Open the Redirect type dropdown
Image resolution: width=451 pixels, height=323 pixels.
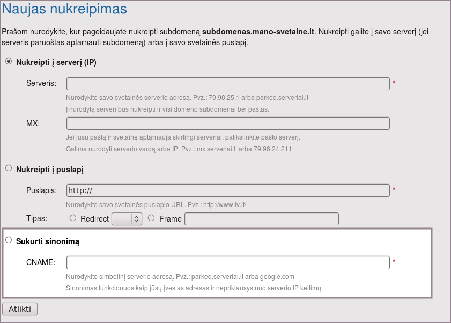tap(127, 219)
